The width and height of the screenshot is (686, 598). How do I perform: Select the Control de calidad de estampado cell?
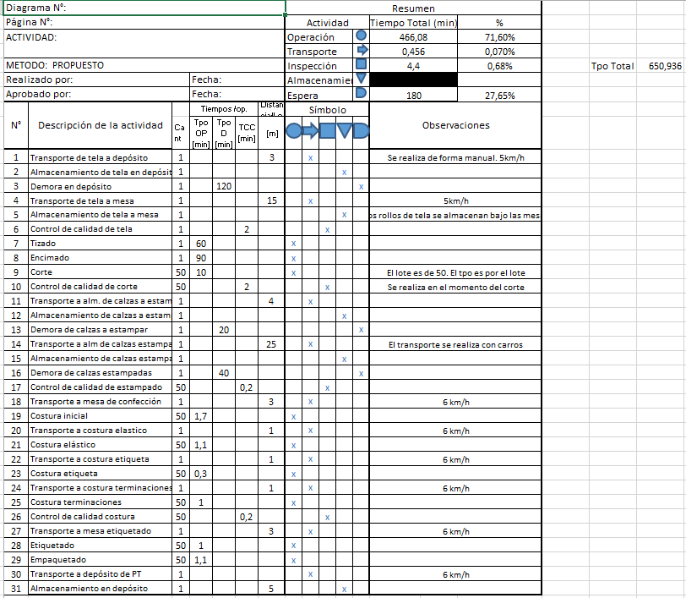[x=101, y=387]
